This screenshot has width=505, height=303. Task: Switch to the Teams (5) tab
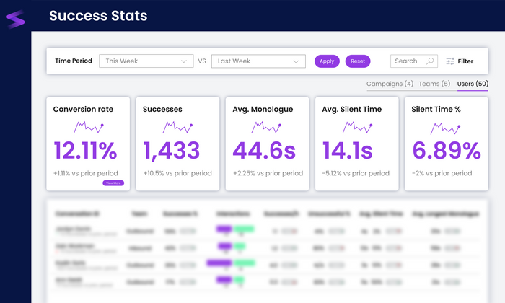point(434,84)
